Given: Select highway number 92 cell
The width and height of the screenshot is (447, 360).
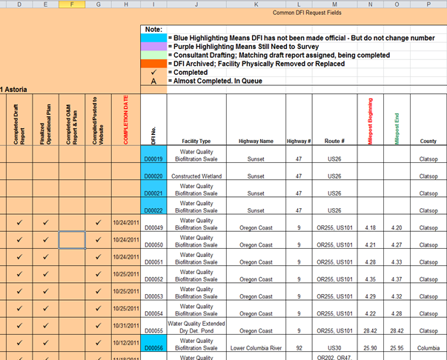Looking at the screenshot, I should [299, 343].
